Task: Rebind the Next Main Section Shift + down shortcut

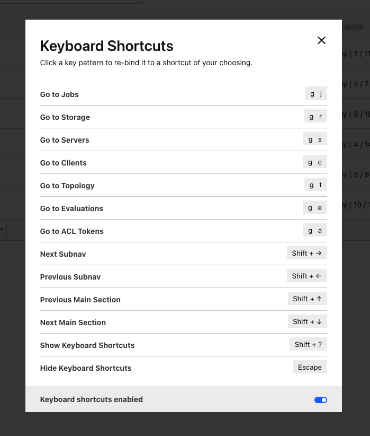Action: click(307, 322)
